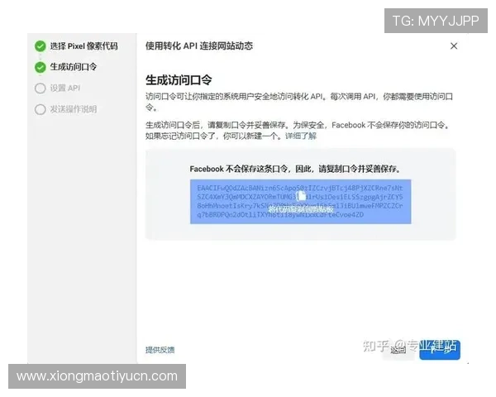Screen dimensions: 496x397
Task: Click the green checkmark beside 选择 Pixel 像素代码
Action: coord(41,46)
